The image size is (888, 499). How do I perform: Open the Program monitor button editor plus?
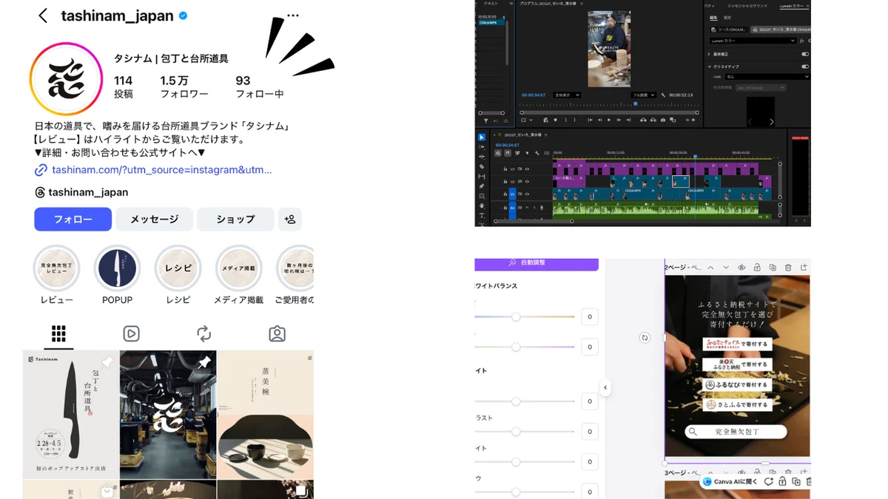(693, 120)
